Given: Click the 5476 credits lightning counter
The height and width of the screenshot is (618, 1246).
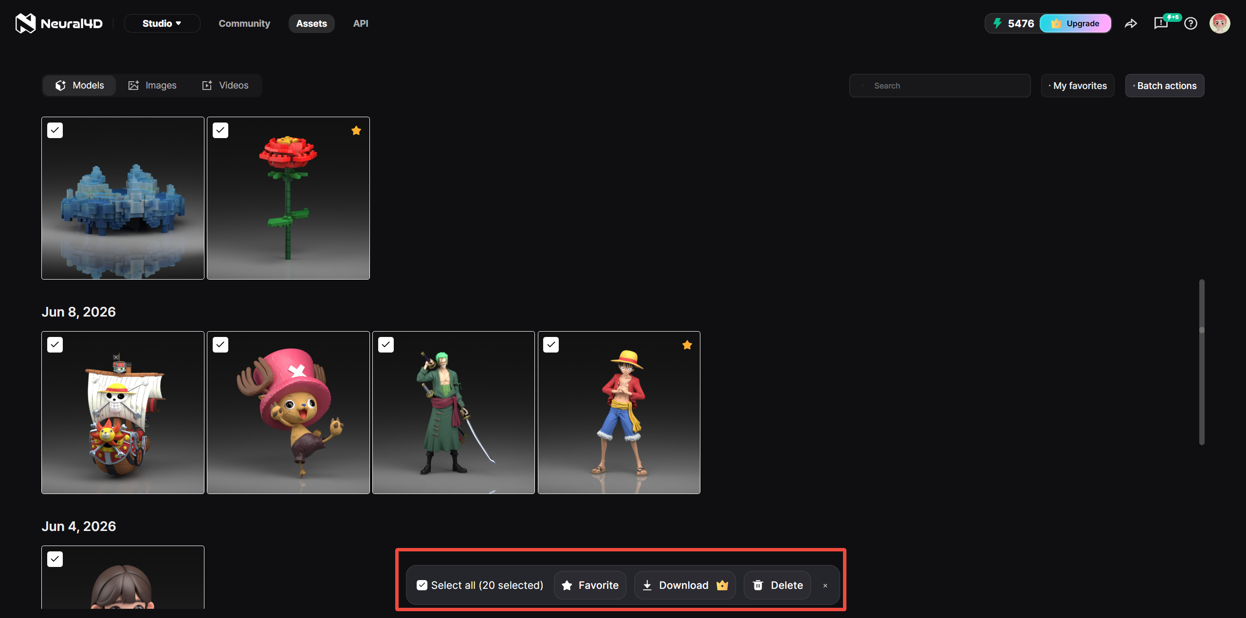Looking at the screenshot, I should [1013, 23].
